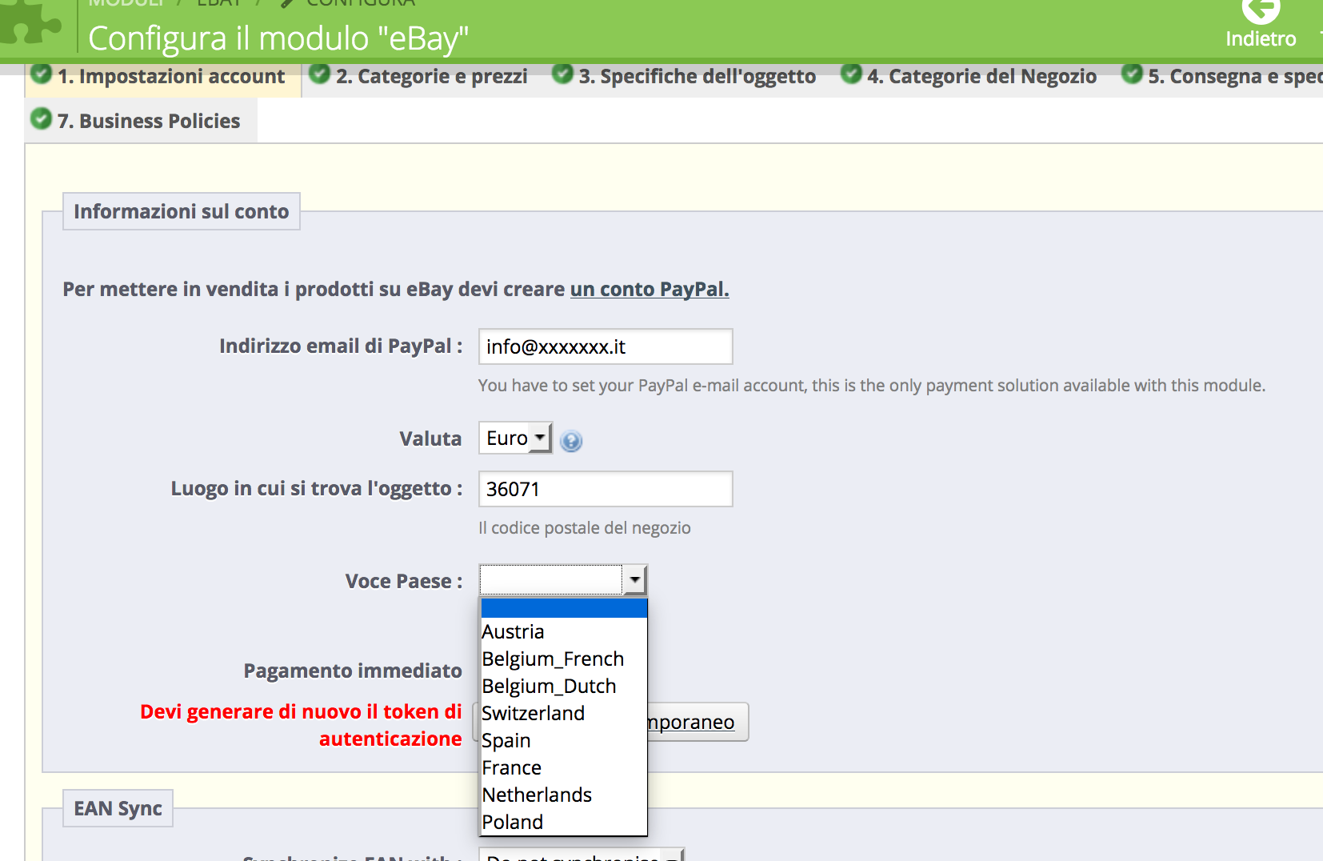Click the red token regeneration warning text

coord(301,725)
